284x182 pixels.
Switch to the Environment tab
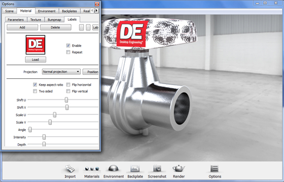click(47, 11)
